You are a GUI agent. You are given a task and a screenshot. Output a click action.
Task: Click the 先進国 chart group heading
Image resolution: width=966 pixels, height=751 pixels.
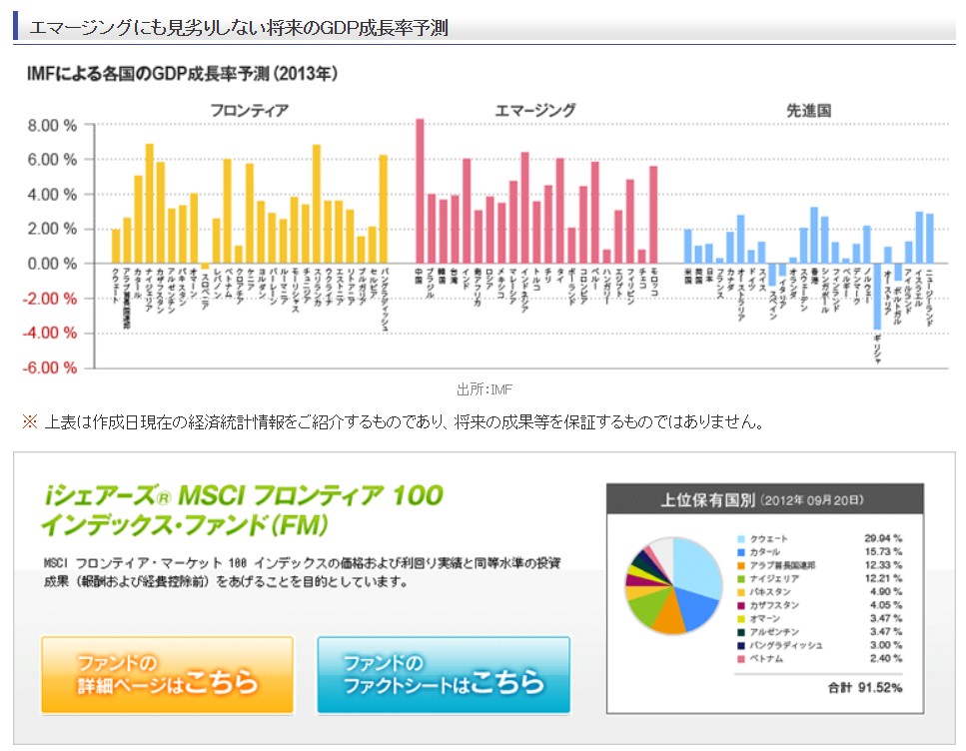pos(809,111)
